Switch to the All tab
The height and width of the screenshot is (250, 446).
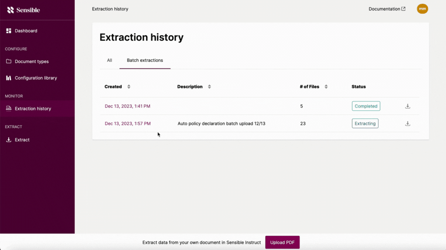(110, 60)
